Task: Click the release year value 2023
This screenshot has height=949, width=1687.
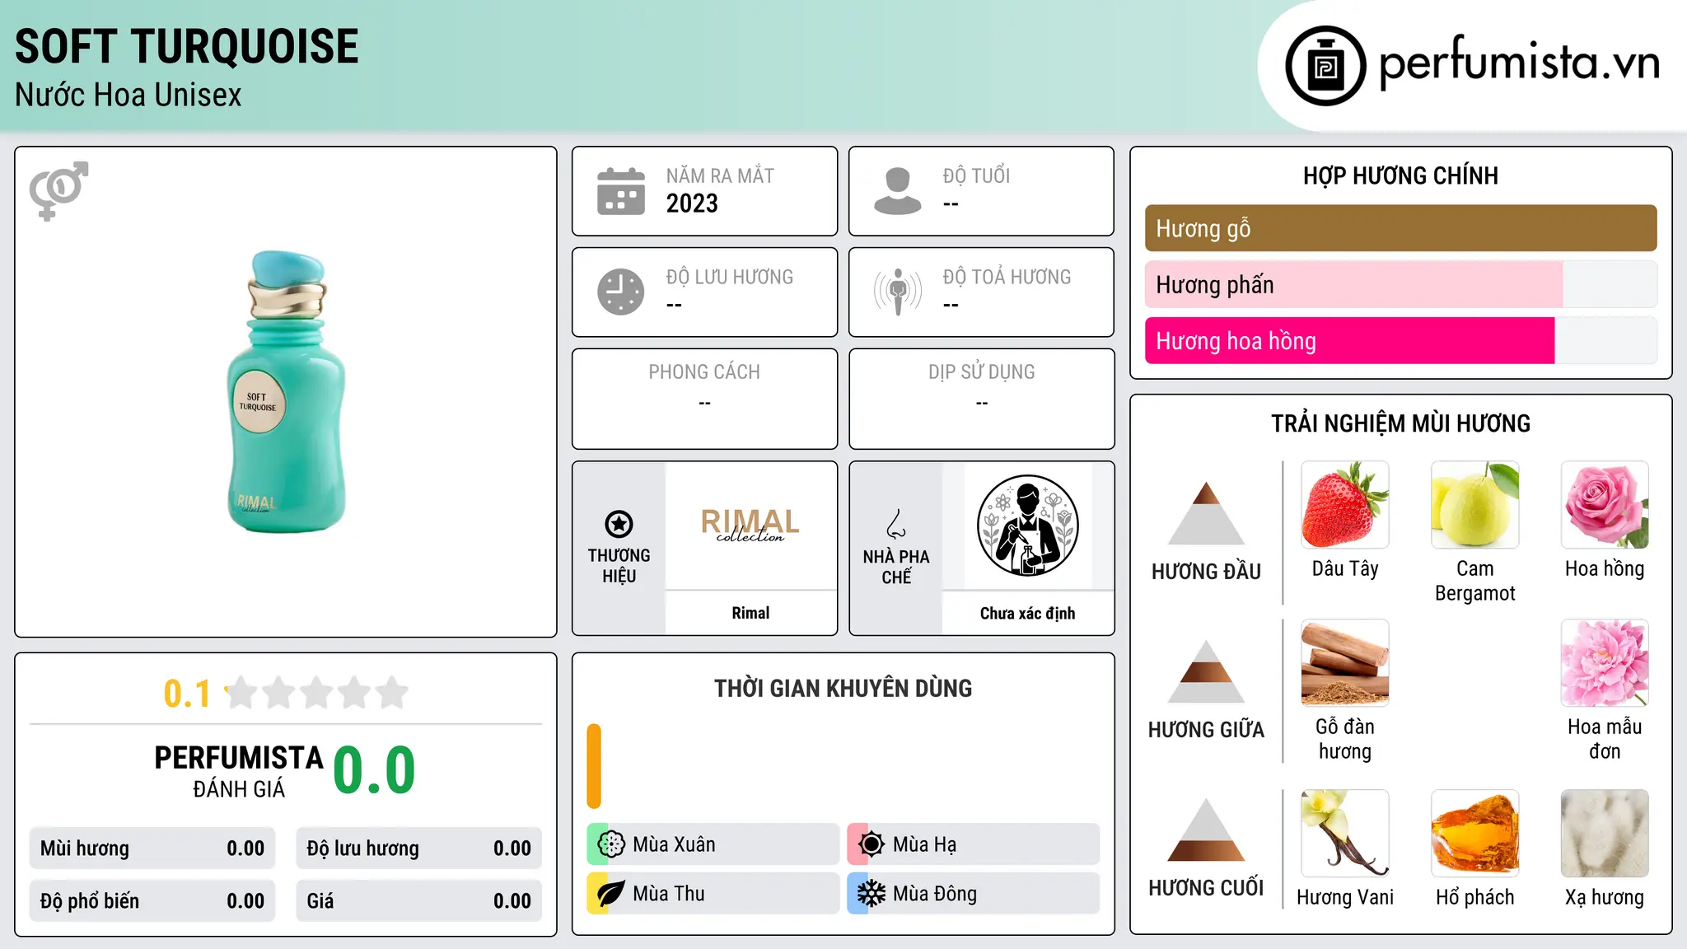Action: tap(692, 203)
